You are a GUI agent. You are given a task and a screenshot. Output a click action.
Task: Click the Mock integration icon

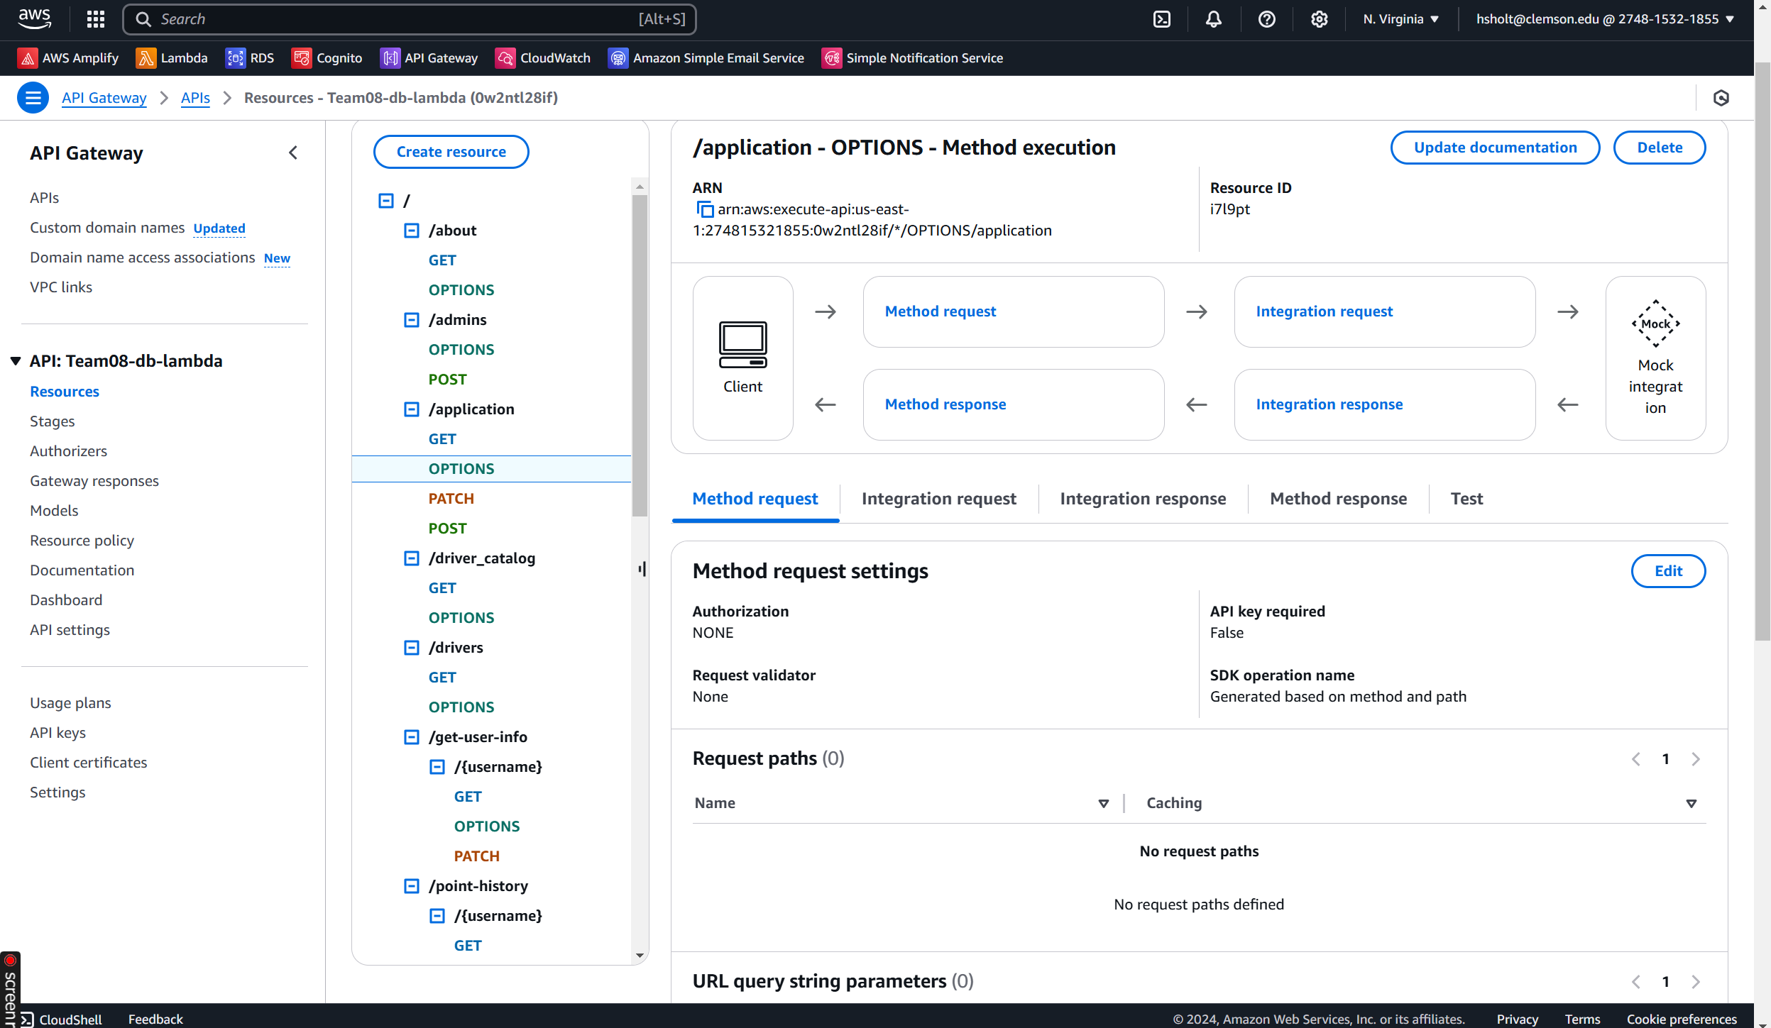click(x=1655, y=324)
